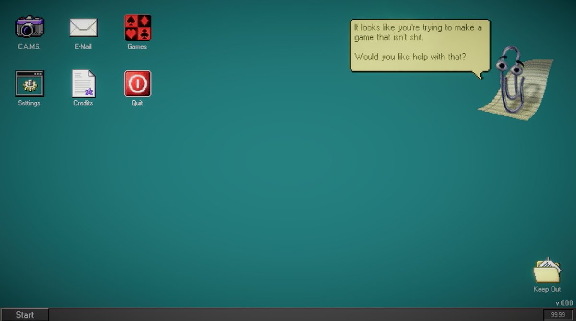The image size is (576, 321).
Task: Click the red Quit power icon
Action: point(138,84)
